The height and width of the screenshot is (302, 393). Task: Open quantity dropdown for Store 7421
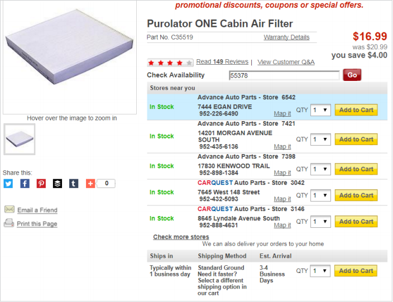tap(320, 140)
